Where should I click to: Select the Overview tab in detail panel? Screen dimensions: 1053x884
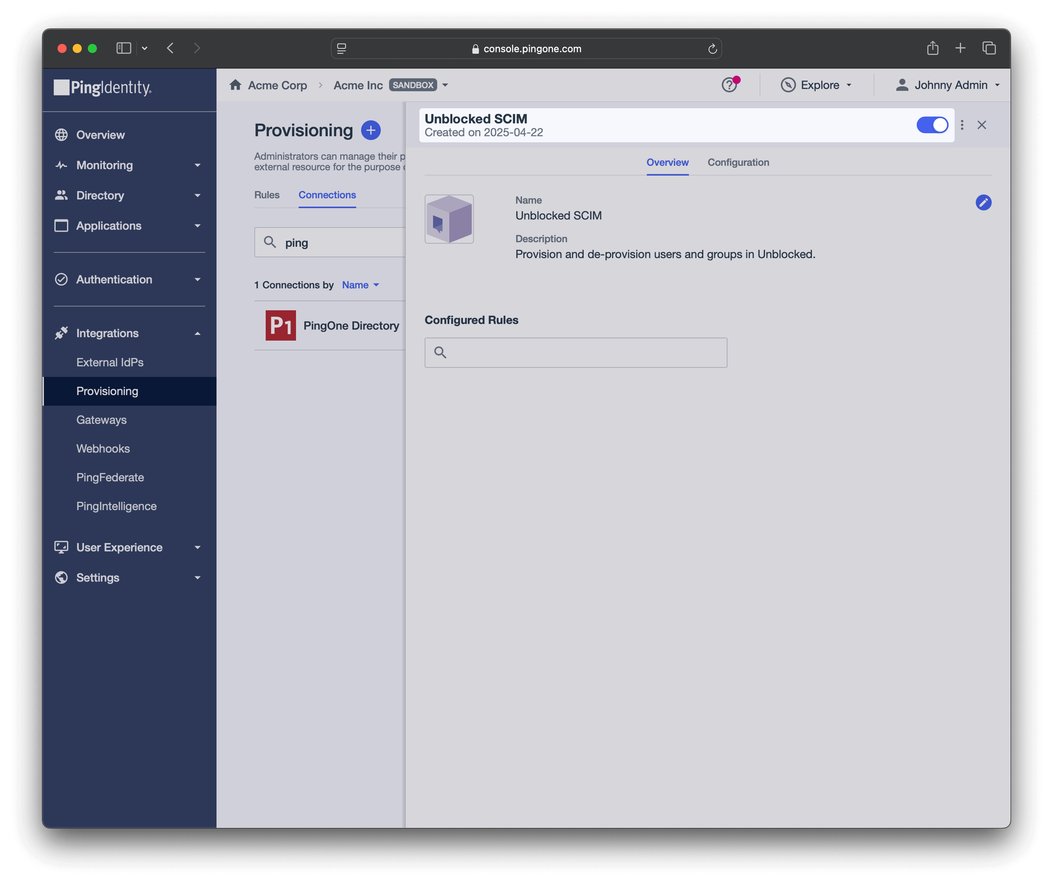(667, 162)
